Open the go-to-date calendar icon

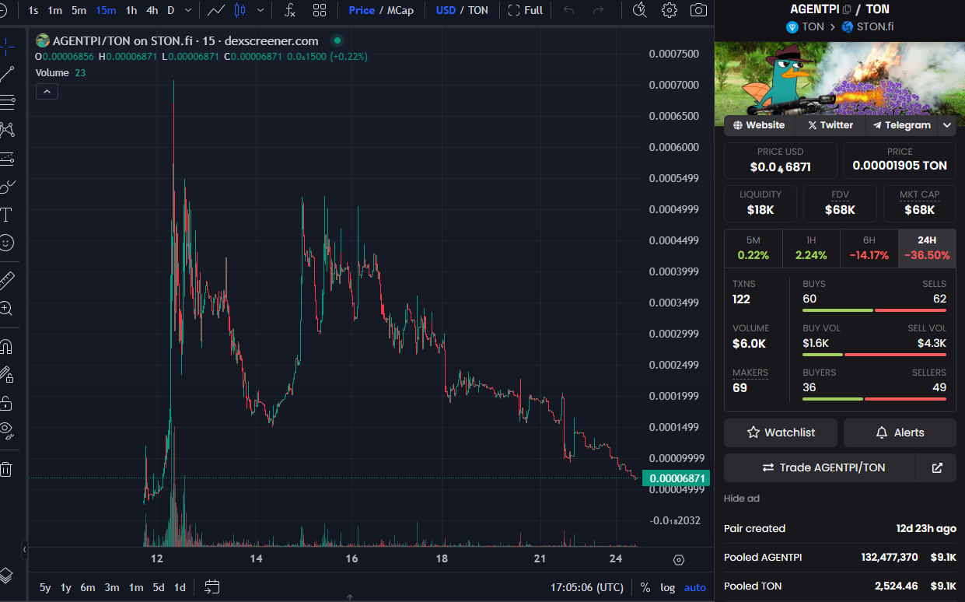pos(212,587)
